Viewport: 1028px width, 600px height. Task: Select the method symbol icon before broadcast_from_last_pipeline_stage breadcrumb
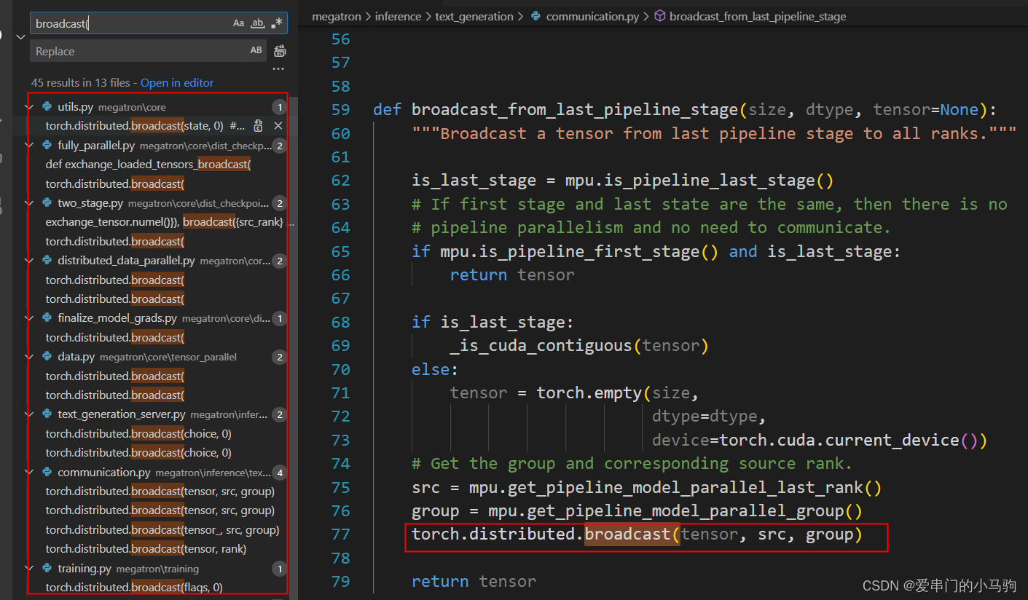tap(659, 16)
